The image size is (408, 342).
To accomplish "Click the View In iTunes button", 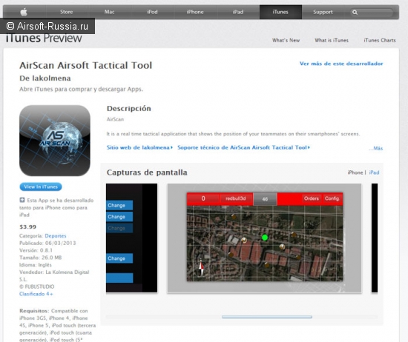I will coord(41,187).
